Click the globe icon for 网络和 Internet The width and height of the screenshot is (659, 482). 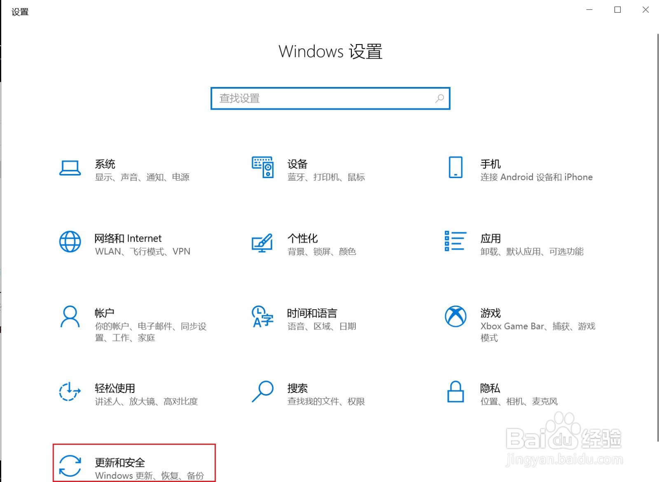[70, 242]
